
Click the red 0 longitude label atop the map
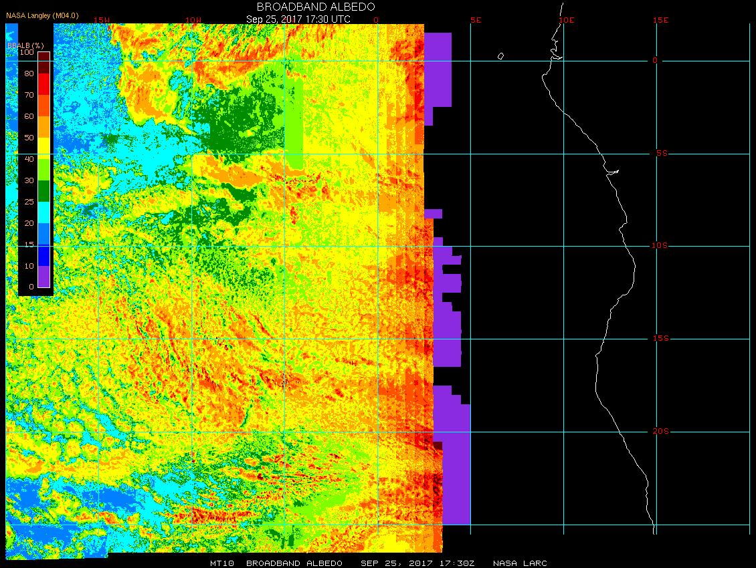(x=376, y=20)
